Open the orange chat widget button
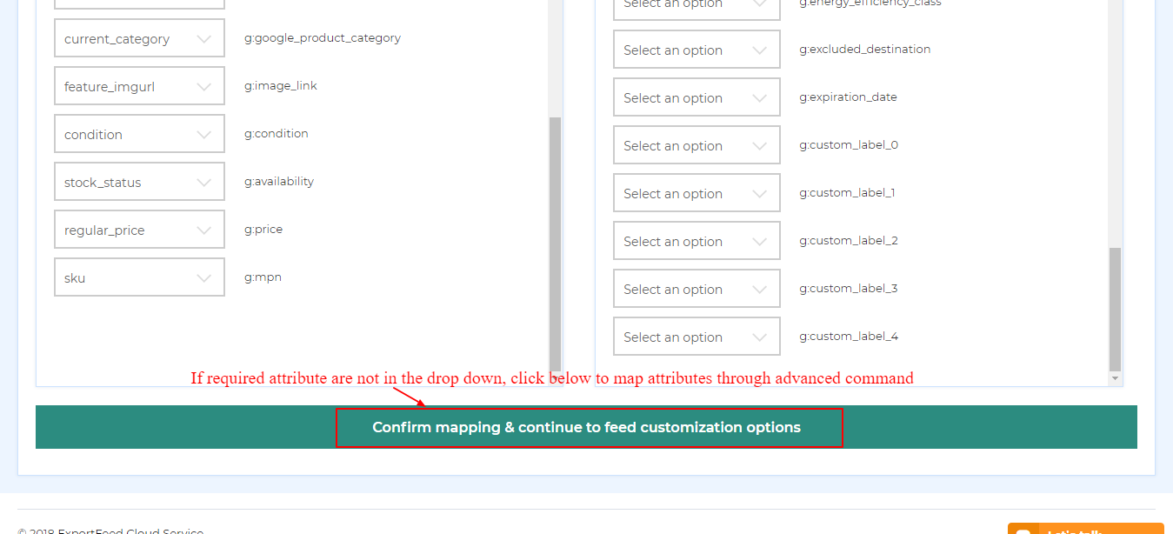The height and width of the screenshot is (534, 1173). pyautogui.click(x=1085, y=528)
